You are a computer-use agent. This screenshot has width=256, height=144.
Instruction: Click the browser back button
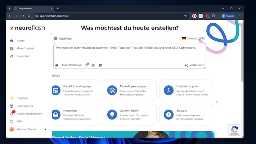[10, 16]
